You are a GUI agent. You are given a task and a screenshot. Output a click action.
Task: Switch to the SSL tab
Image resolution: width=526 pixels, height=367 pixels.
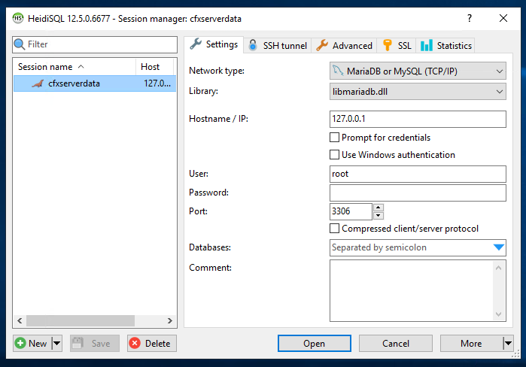point(397,45)
